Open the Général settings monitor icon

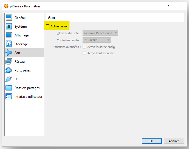coord(9,18)
